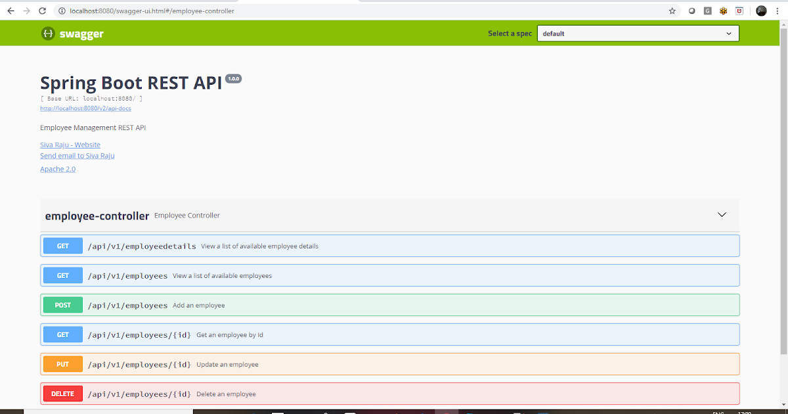This screenshot has height=414, width=788.
Task: Open the http://localhost:8080/v2/api-docs link
Action: [x=85, y=108]
